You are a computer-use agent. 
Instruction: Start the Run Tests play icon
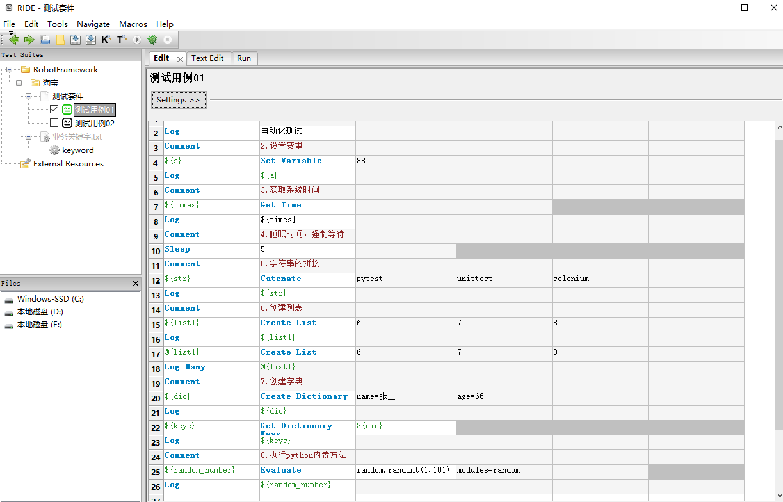[137, 40]
